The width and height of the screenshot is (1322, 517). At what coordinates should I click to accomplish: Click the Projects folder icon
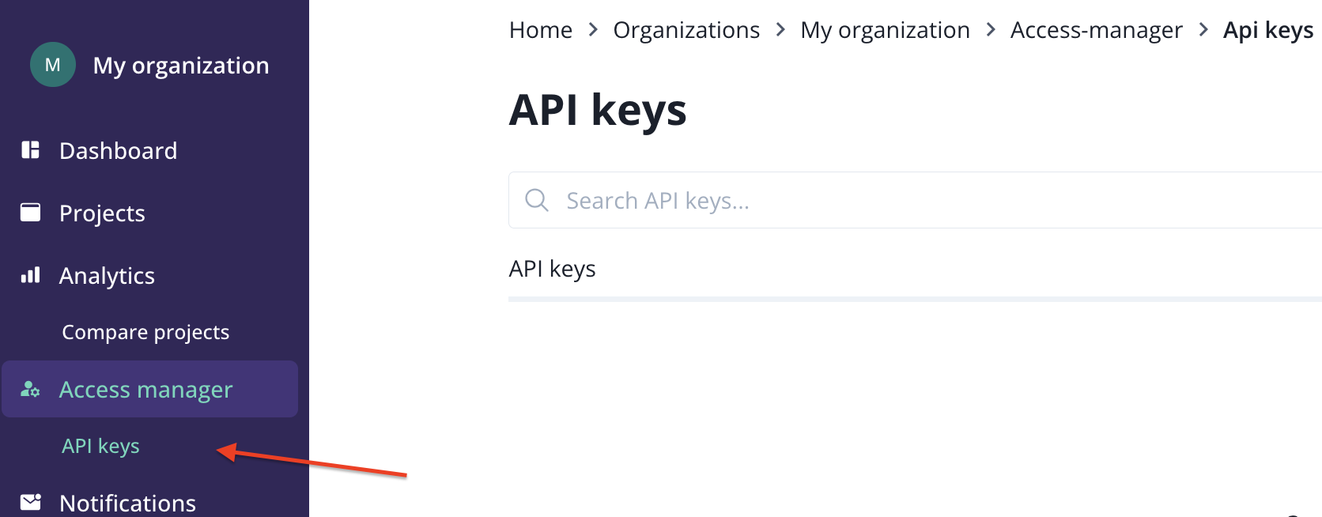(31, 213)
